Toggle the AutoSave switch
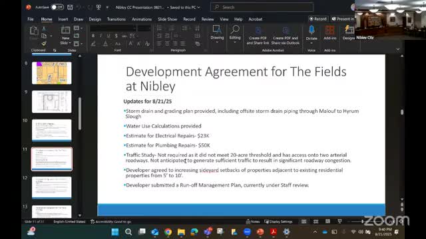Screen dimensions: 426x239 pos(57,7)
